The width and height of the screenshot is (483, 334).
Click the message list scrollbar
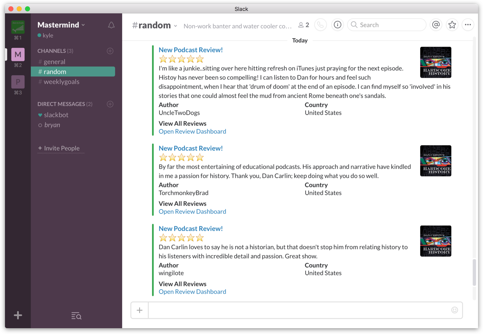click(x=474, y=273)
